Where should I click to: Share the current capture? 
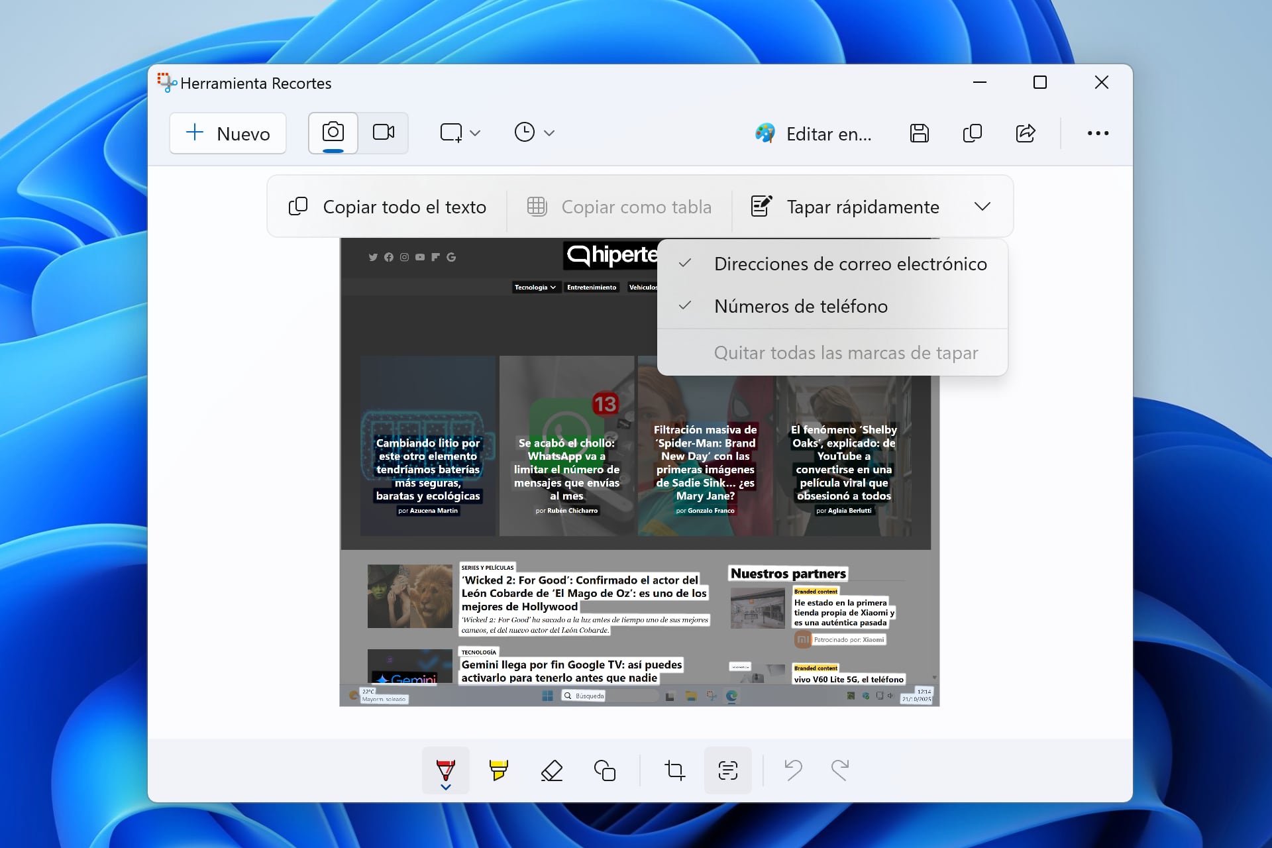point(1026,133)
